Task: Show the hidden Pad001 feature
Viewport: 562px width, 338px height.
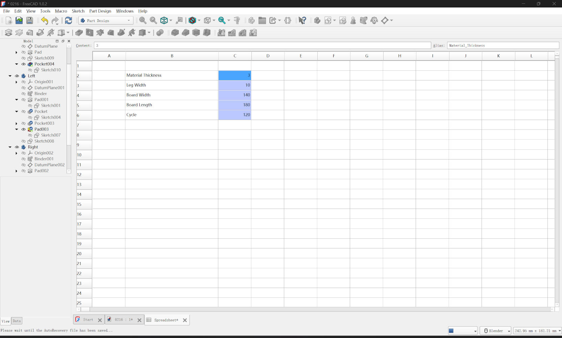Action: point(23,100)
